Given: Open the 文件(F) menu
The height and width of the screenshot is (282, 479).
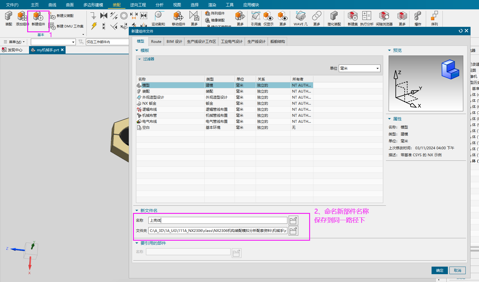Looking at the screenshot, I should click(12, 5).
